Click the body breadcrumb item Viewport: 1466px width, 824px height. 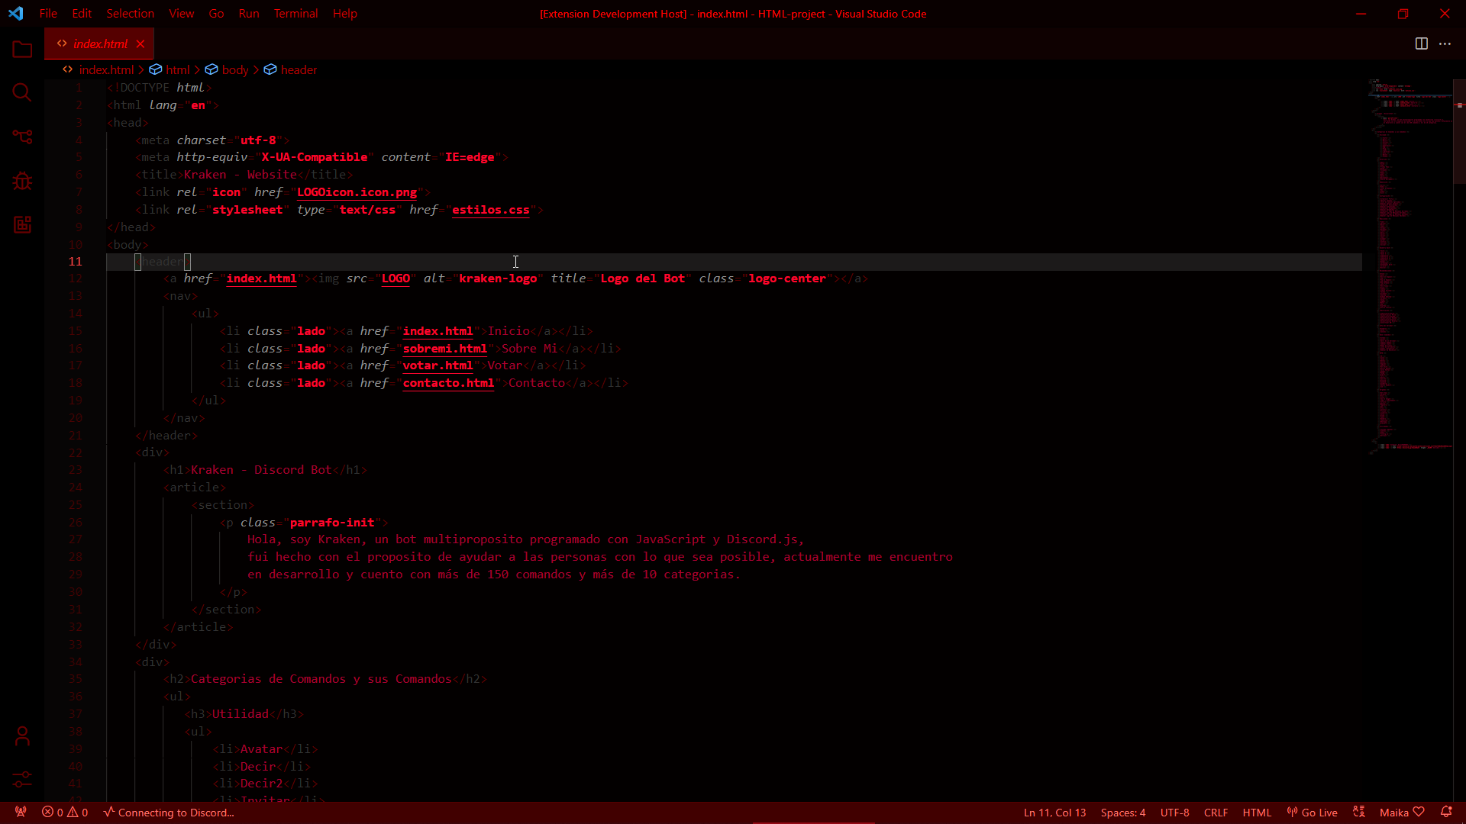pos(235,70)
